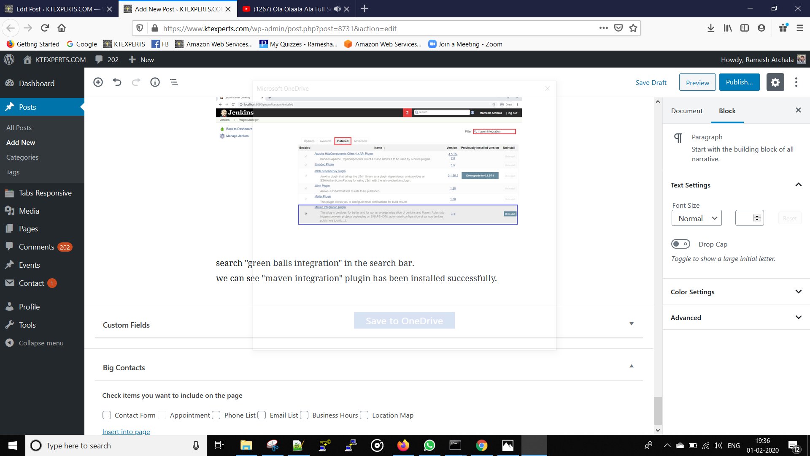Open comments bubble showing 202 in admin bar
810x456 pixels.
[x=107, y=60]
